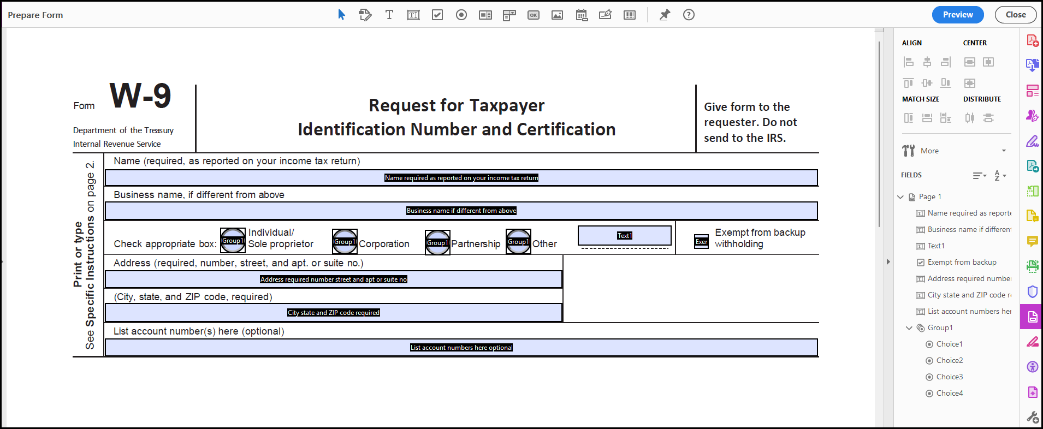This screenshot has width=1043, height=429.
Task: Open the More dropdown arrow
Action: pos(1004,151)
